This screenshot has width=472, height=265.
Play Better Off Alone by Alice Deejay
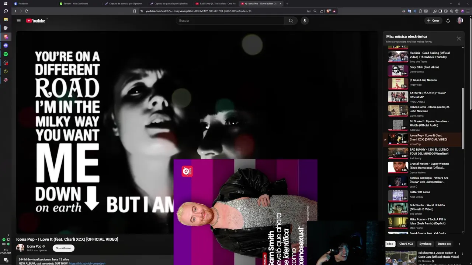point(424,195)
